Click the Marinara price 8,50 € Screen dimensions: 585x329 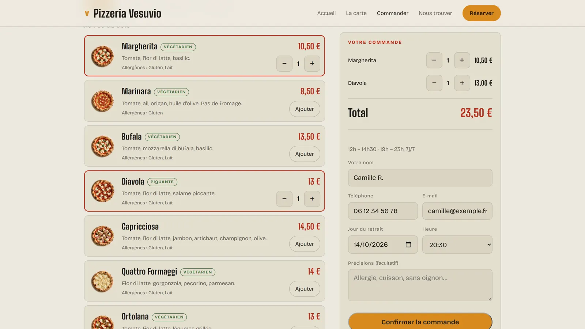click(x=310, y=91)
